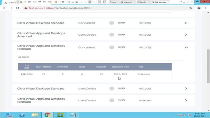Open the VMware Help menu
Screen dimensions: 210x118
(50, 2)
